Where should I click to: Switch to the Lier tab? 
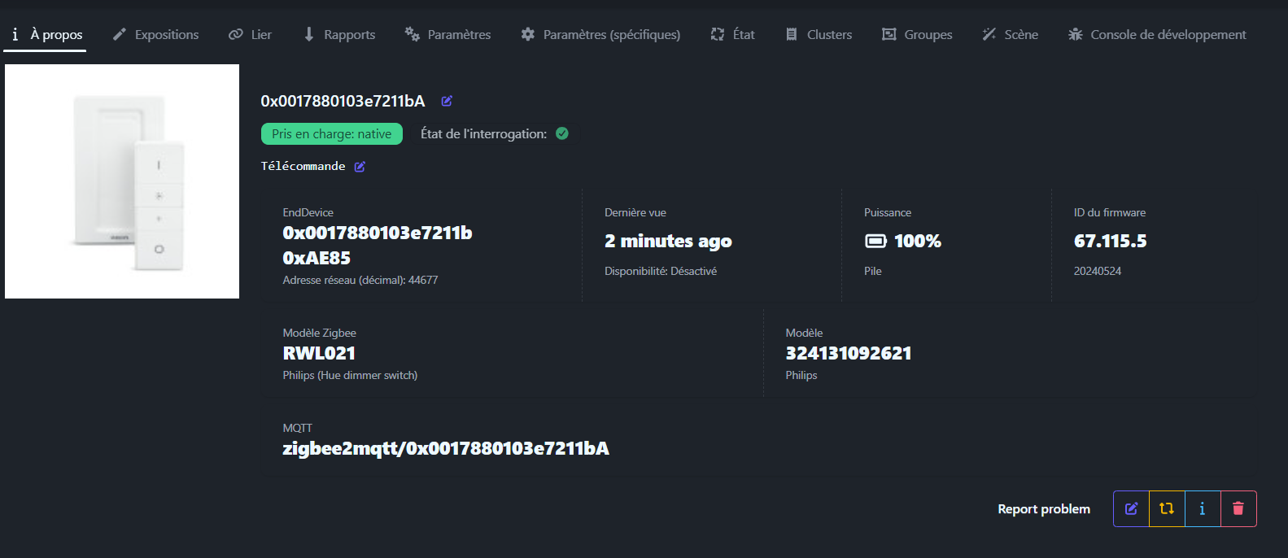tap(250, 34)
